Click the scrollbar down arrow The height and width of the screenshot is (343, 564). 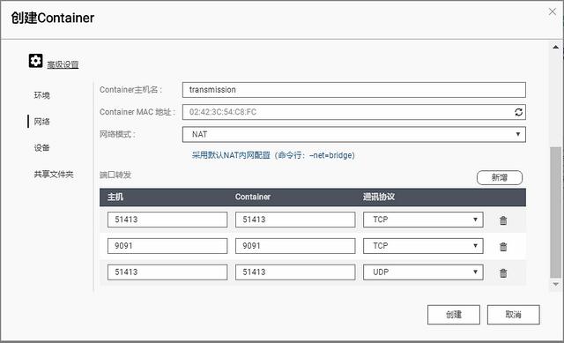click(x=555, y=284)
